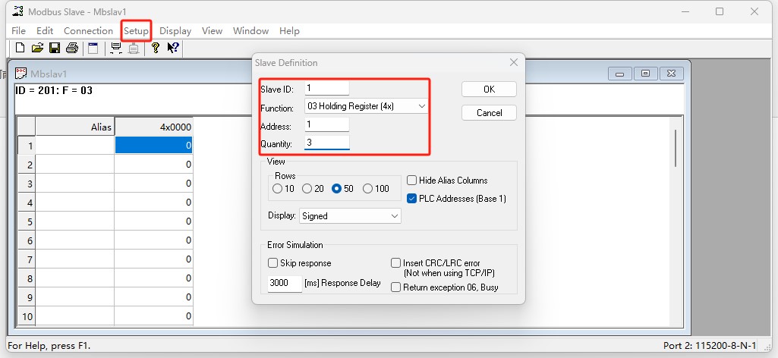Screen dimensions: 778x358
Task: Open the Display menu
Action: pos(175,31)
